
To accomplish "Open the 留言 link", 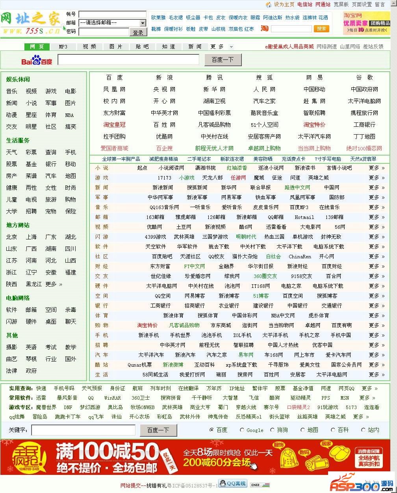I will pyautogui.click(x=380, y=5).
